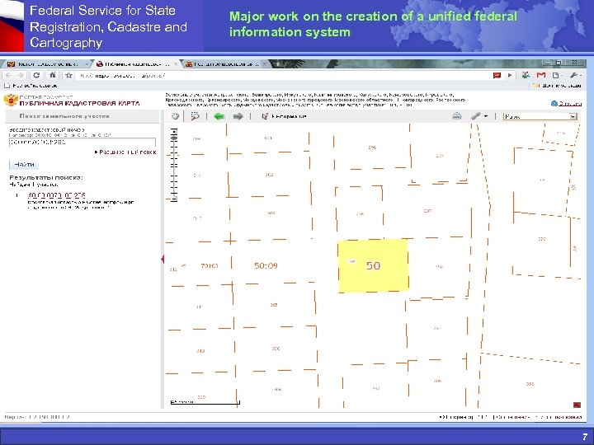Open the bookmark on the bookmarks bar
Viewport: 594px width, 445px height.
[x=31, y=86]
